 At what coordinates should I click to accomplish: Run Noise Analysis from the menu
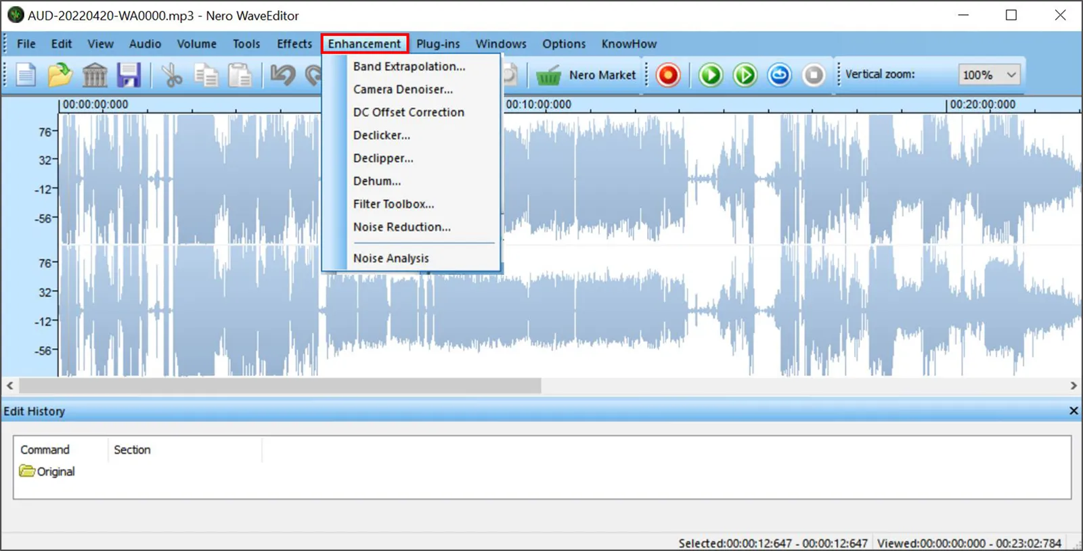tap(411, 258)
